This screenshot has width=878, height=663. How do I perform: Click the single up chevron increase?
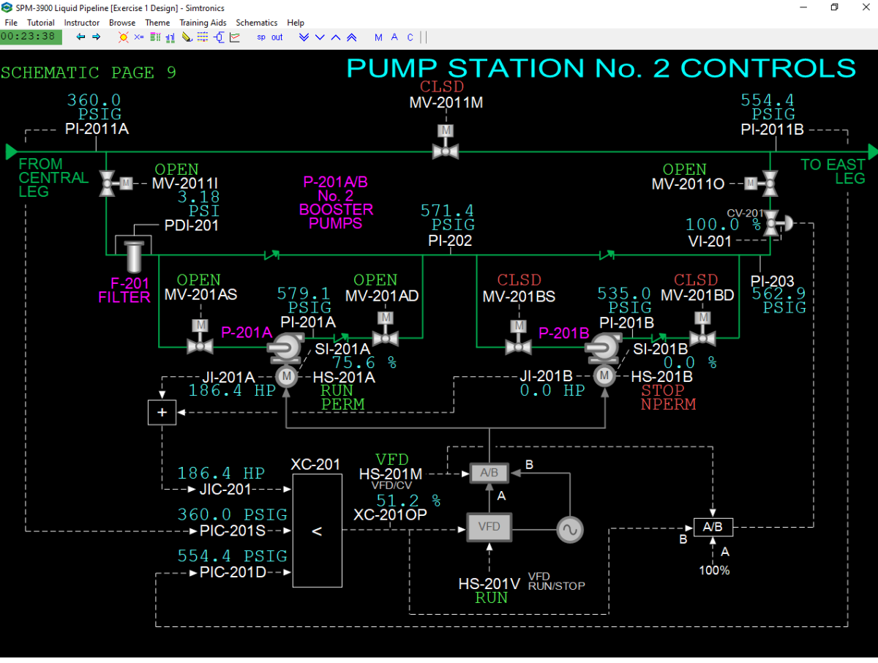pyautogui.click(x=336, y=37)
